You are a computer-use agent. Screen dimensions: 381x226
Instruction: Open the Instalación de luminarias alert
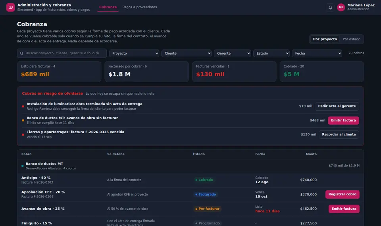190,106
